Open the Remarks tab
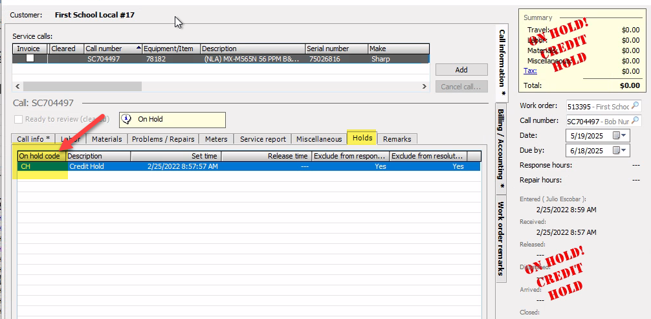The height and width of the screenshot is (319, 651). pos(397,138)
